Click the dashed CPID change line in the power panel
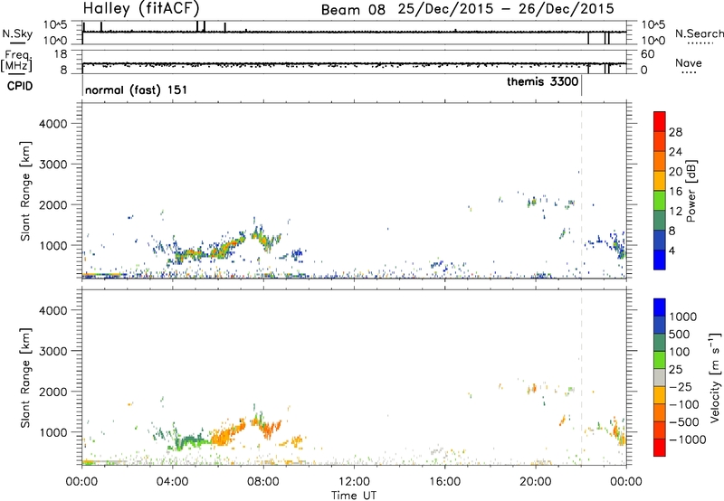The image size is (724, 501). click(581, 191)
